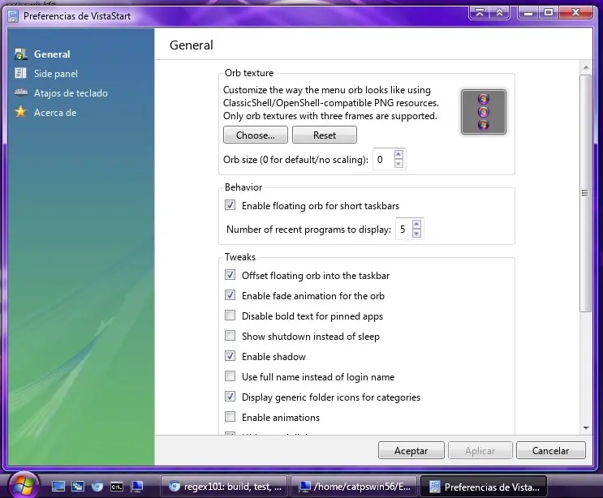The width and height of the screenshot is (603, 498).
Task: Confirm settings with Aceptar
Action: pos(411,450)
